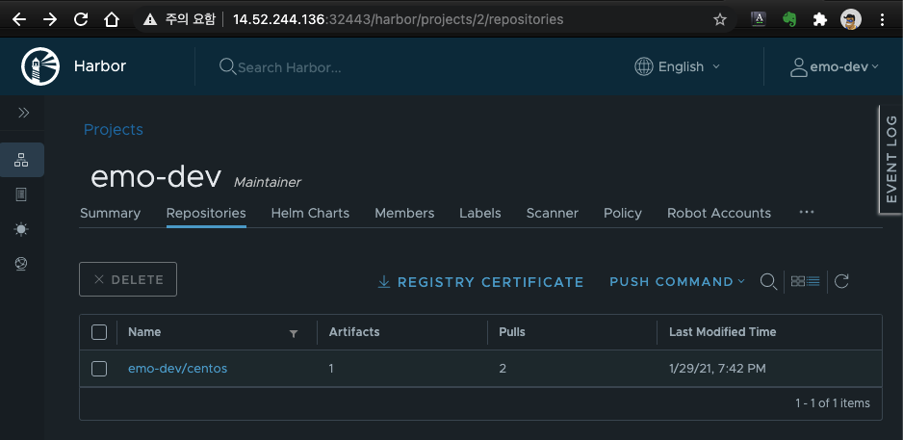Click the address bar URL
The width and height of the screenshot is (903, 440).
(398, 19)
